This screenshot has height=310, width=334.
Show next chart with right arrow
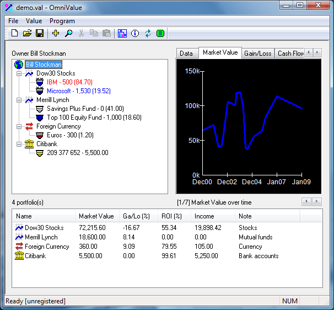pyautogui.click(x=317, y=201)
